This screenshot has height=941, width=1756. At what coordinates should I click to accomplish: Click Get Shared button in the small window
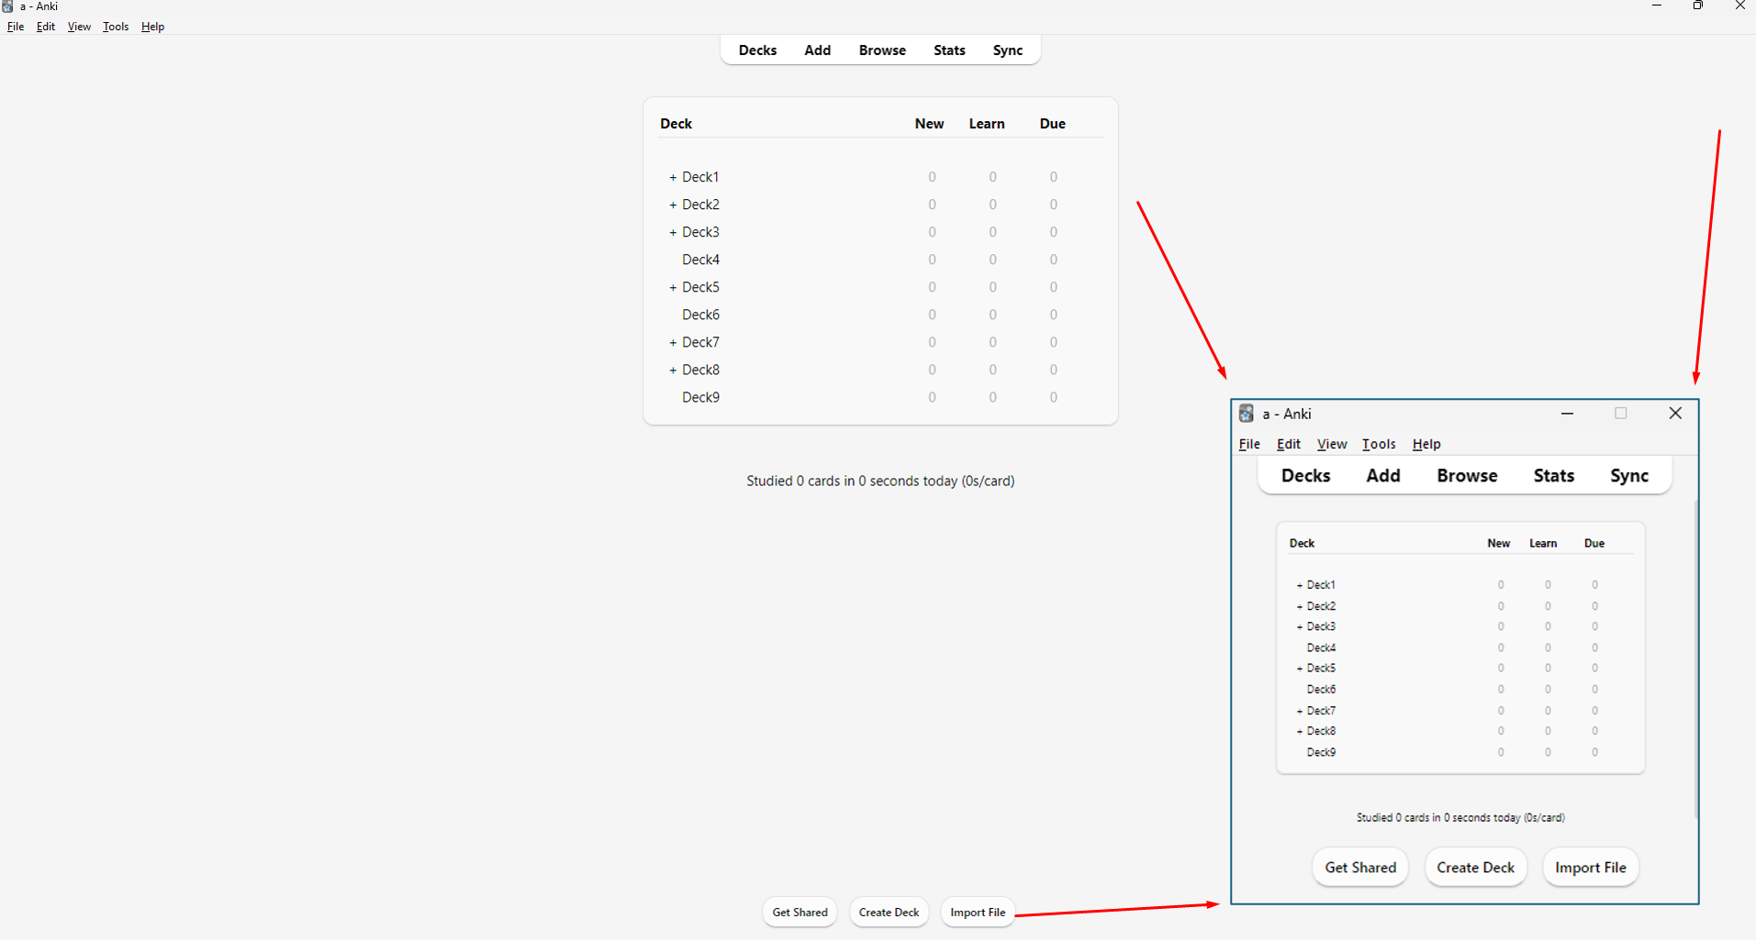tap(1360, 868)
